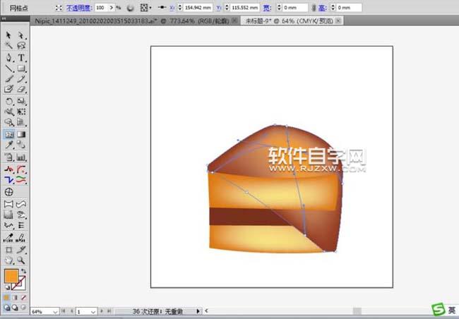Select the Direct Selection tool
459x319 pixels.
click(x=21, y=35)
